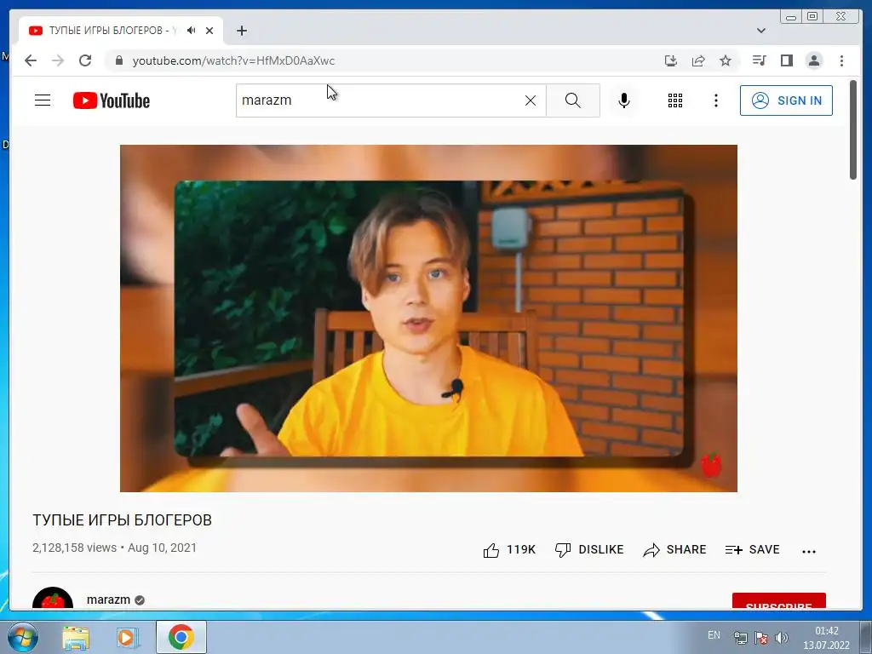Open the YouTube hamburger guide menu

click(x=43, y=100)
